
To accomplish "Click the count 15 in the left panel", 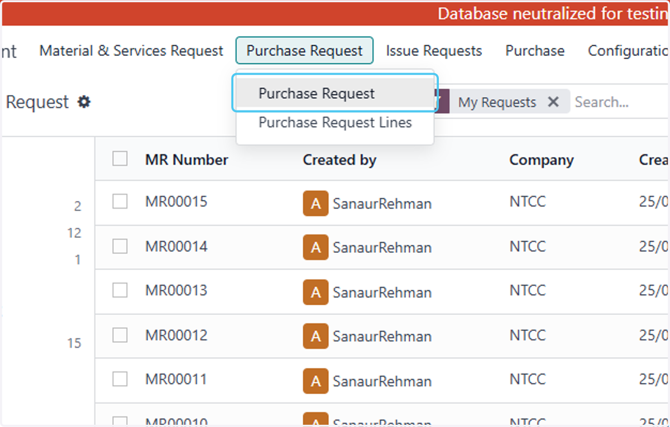I will [x=74, y=343].
